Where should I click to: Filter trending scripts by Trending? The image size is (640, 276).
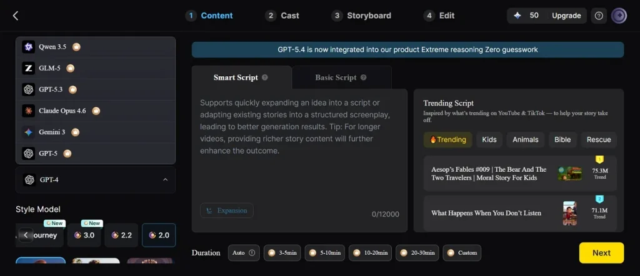447,139
